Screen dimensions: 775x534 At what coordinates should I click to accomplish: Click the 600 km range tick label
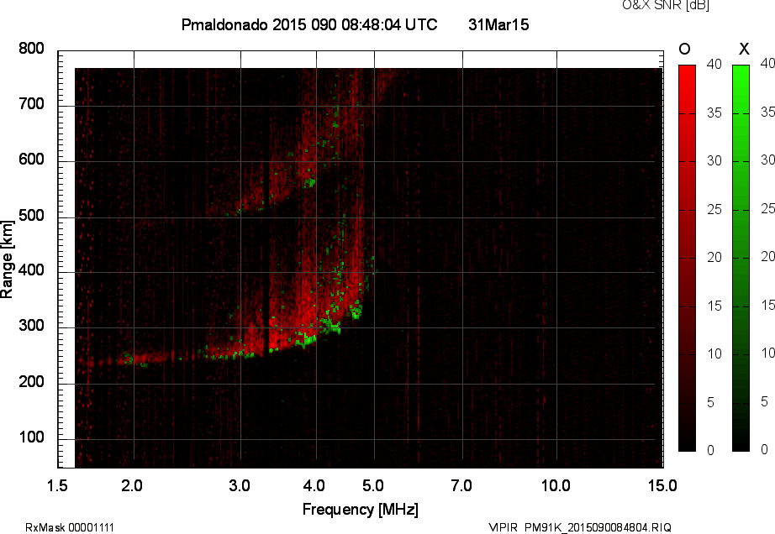coord(31,160)
